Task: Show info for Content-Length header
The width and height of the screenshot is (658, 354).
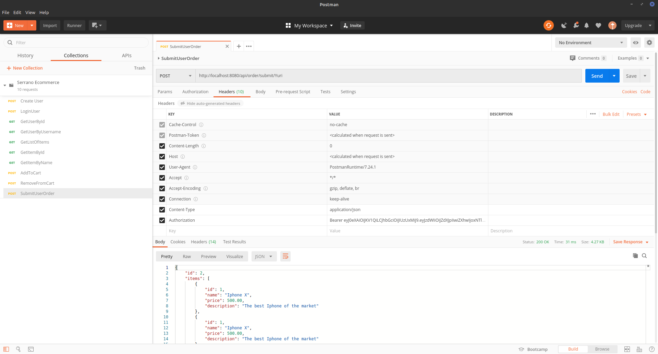Action: (x=204, y=146)
